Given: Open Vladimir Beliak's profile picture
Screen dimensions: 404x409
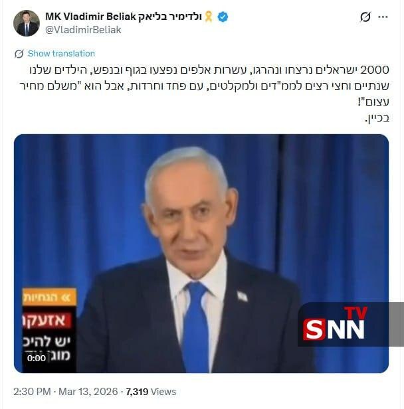Looking at the screenshot, I should click(x=27, y=23).
